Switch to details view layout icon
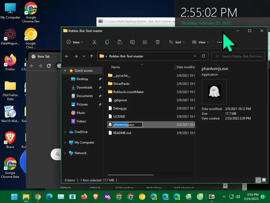270x203 pixels. [x=258, y=180]
